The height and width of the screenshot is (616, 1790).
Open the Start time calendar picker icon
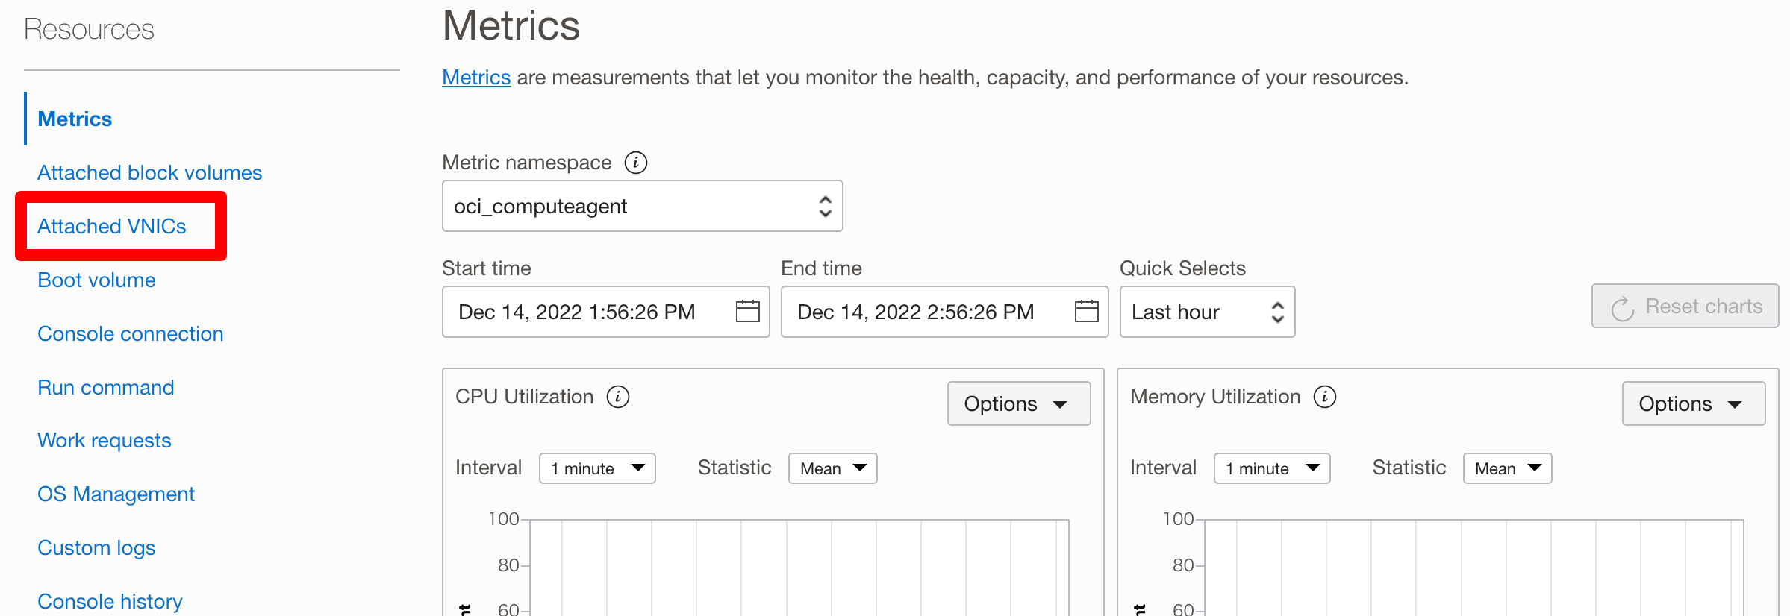[747, 311]
